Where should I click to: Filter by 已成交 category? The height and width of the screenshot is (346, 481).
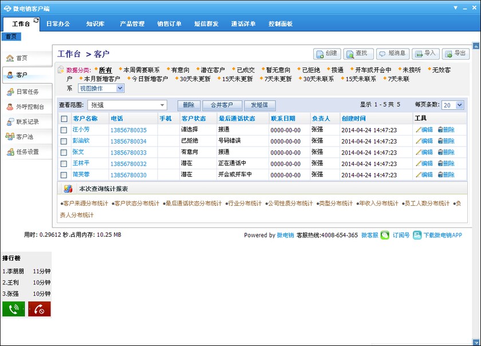pos(246,70)
